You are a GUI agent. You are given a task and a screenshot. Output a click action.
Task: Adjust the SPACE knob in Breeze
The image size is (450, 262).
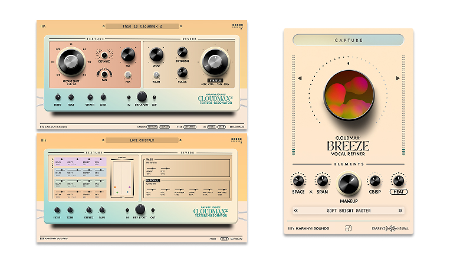click(x=298, y=181)
